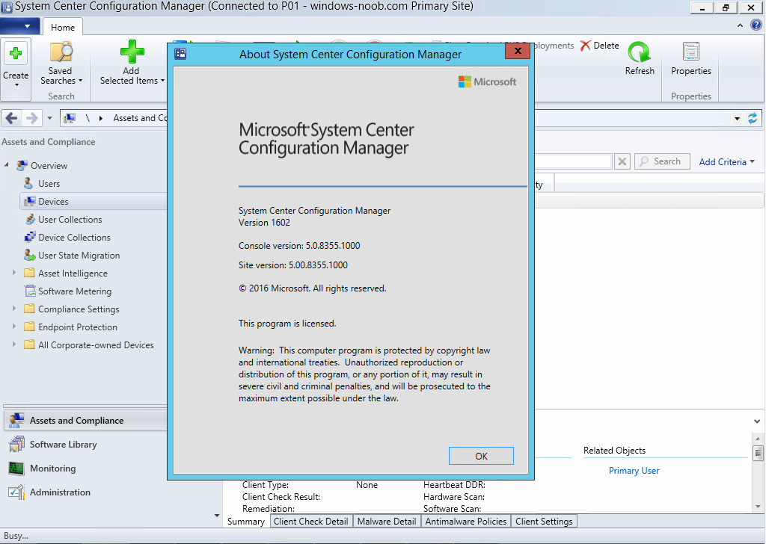This screenshot has width=766, height=544.
Task: Switch to Client Settings tab
Action: pyautogui.click(x=544, y=522)
